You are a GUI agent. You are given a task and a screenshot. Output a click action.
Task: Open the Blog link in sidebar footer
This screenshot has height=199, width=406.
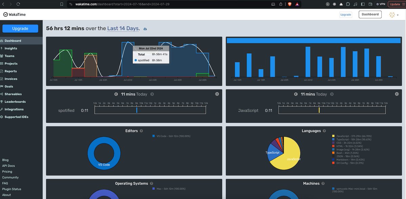[x=5, y=160]
